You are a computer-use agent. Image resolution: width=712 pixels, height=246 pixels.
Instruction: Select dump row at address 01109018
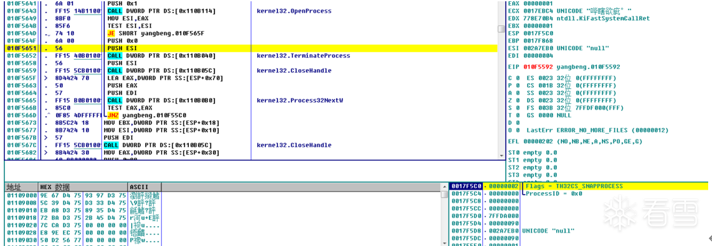(83, 218)
